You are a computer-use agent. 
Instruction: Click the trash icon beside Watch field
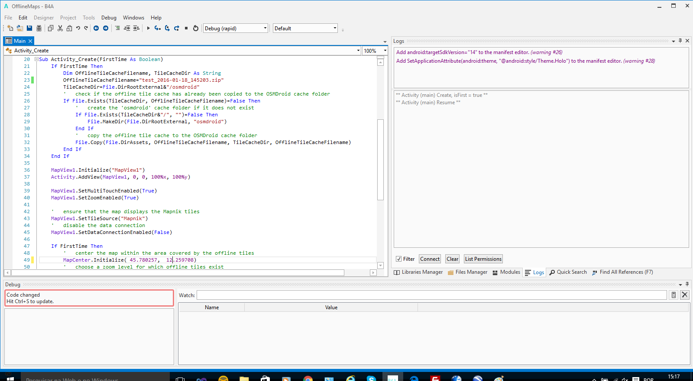674,295
